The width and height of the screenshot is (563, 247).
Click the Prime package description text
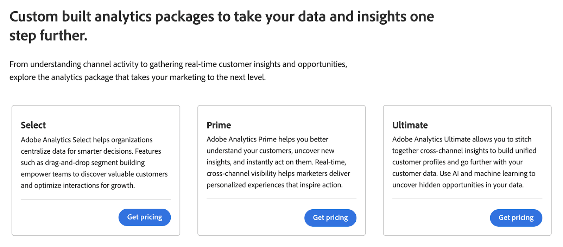tap(278, 162)
